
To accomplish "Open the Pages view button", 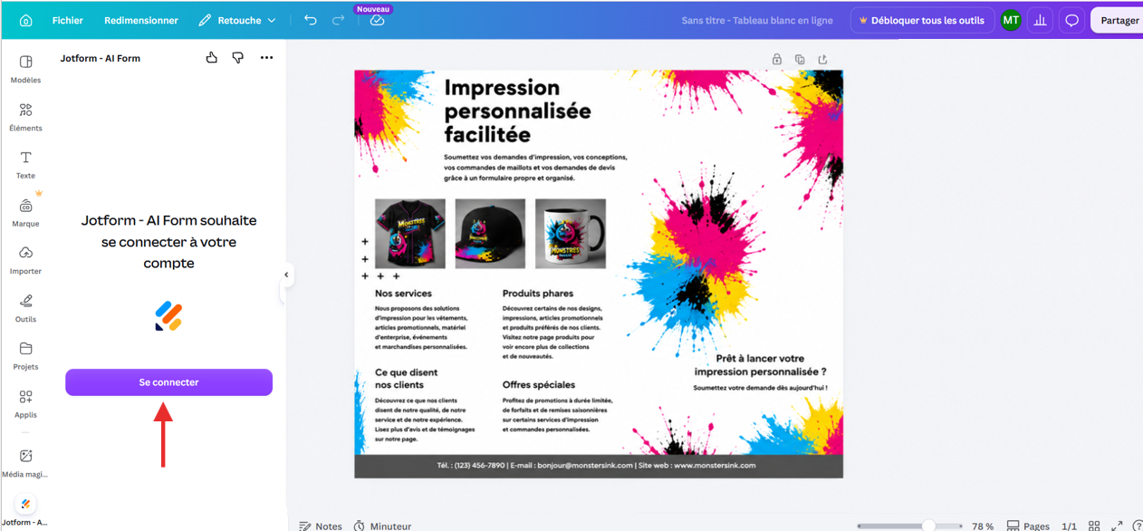I will (1028, 526).
